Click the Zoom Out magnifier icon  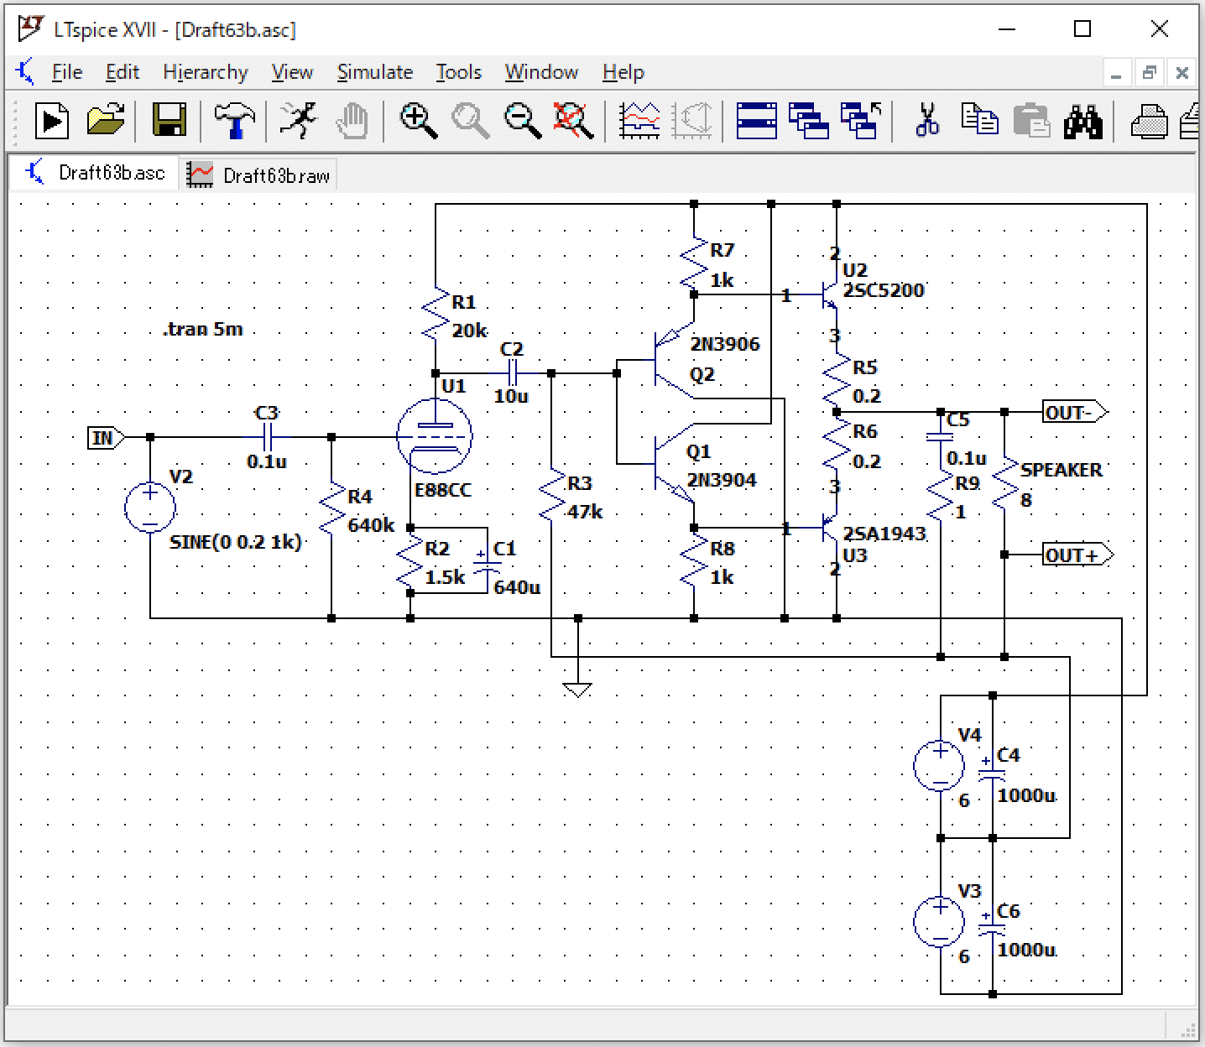click(522, 122)
